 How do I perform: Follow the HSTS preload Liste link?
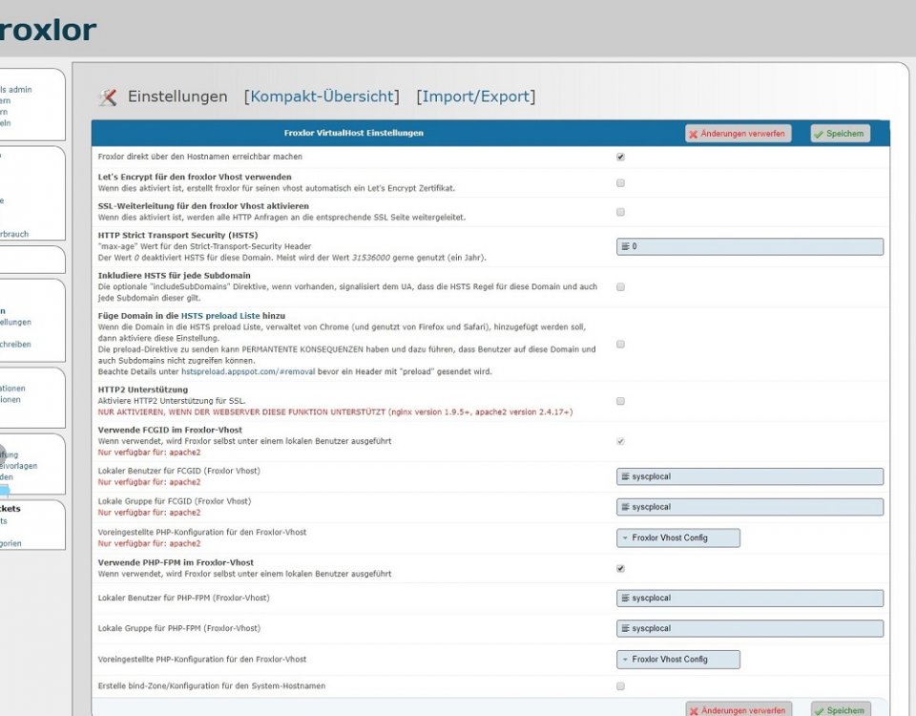(220, 316)
